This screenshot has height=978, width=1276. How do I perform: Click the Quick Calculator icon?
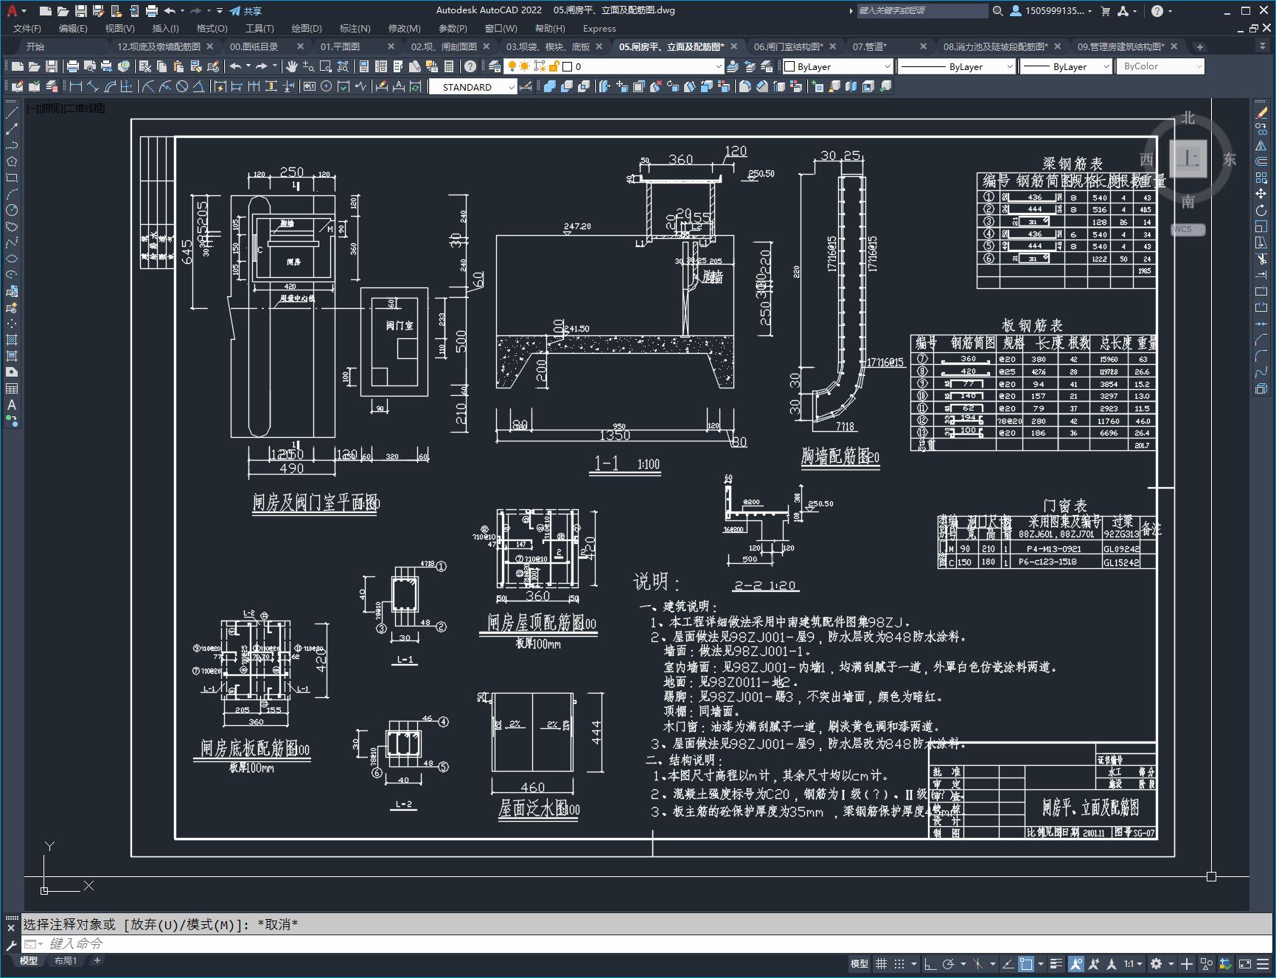pyautogui.click(x=449, y=66)
